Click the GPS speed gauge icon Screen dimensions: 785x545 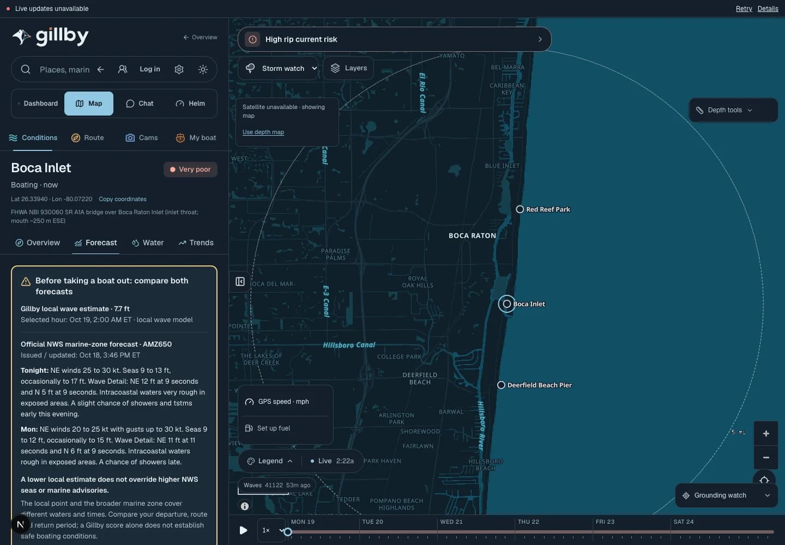[249, 402]
